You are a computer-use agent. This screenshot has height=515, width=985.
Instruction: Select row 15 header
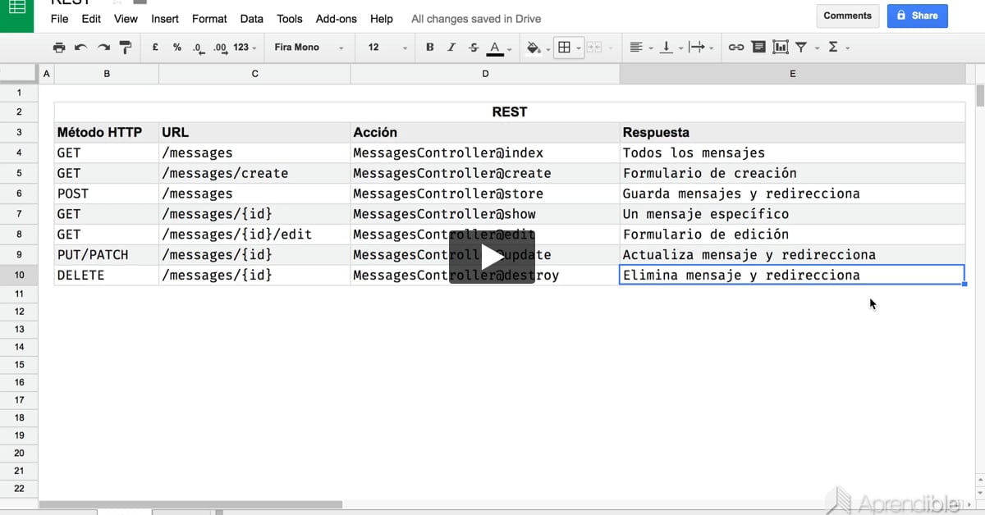(20, 364)
